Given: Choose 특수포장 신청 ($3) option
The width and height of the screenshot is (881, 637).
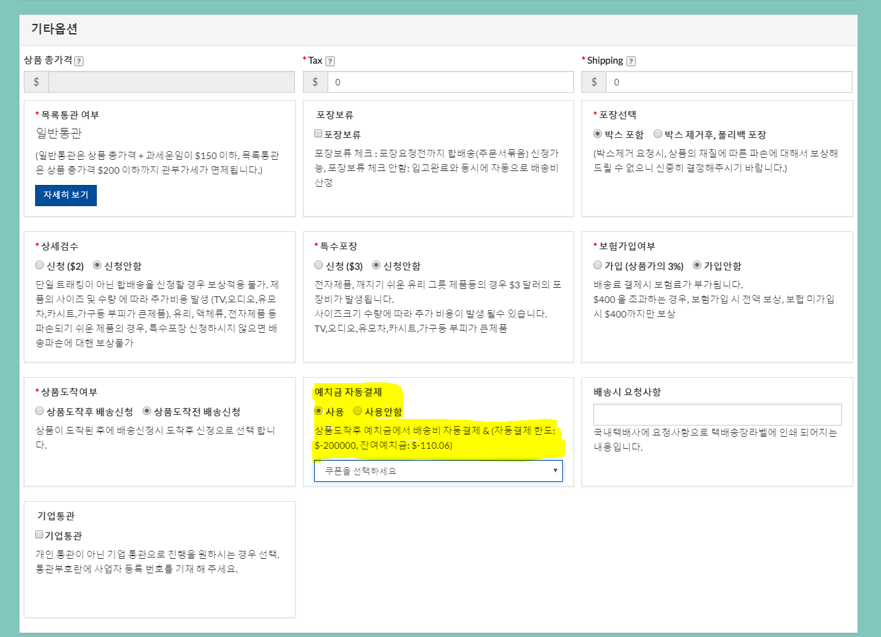Looking at the screenshot, I should point(319,265).
